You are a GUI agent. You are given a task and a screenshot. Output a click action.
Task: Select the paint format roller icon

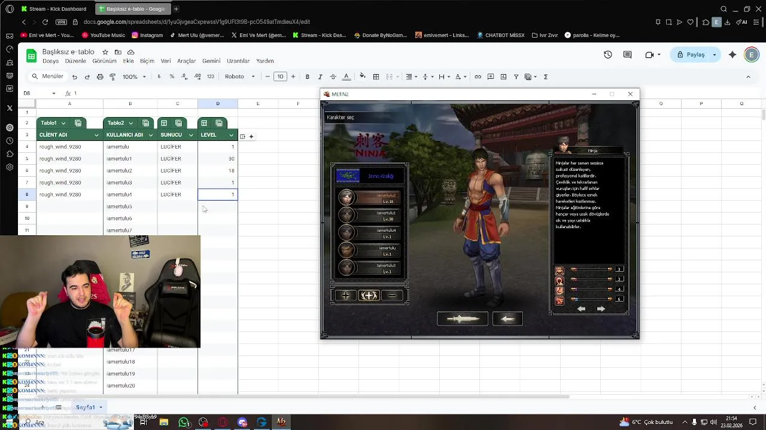pos(113,76)
